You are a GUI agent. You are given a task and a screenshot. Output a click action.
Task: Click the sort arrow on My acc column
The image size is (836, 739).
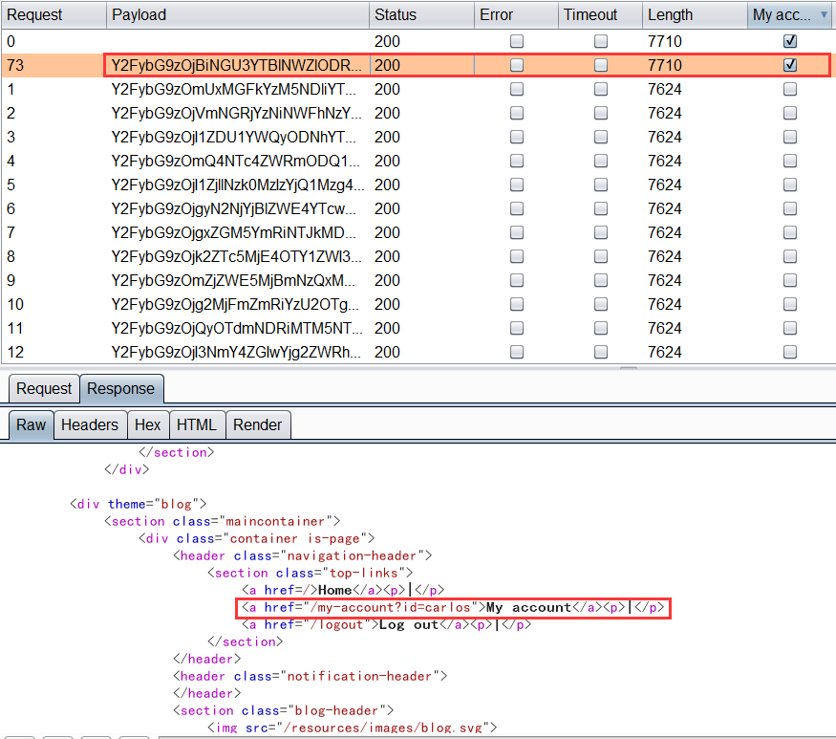825,14
